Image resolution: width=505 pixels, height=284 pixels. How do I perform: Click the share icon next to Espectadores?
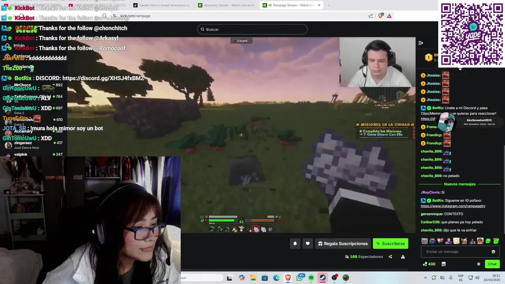390,257
